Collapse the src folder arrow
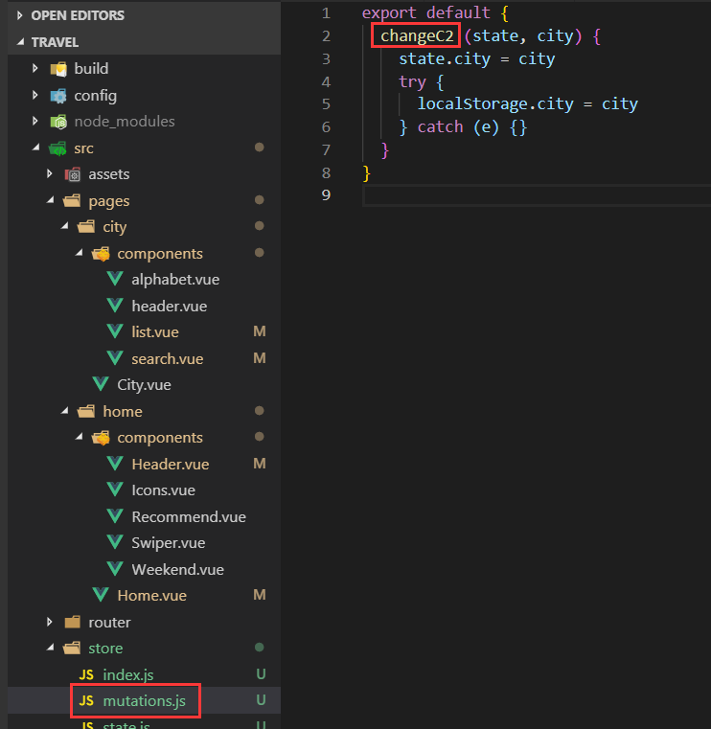This screenshot has width=711, height=729. [35, 148]
